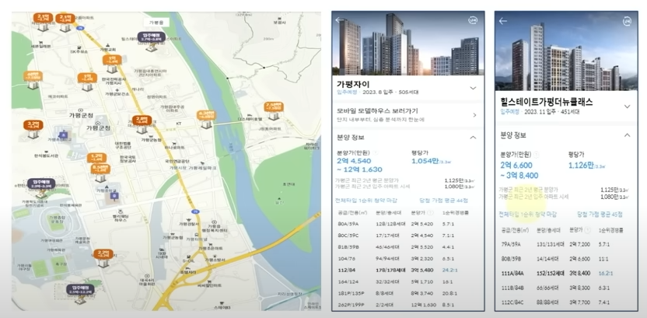This screenshot has height=318, width=647.
Task: Click the help icon in the 힐스테이트 table 분양가 header
Action: point(588,230)
